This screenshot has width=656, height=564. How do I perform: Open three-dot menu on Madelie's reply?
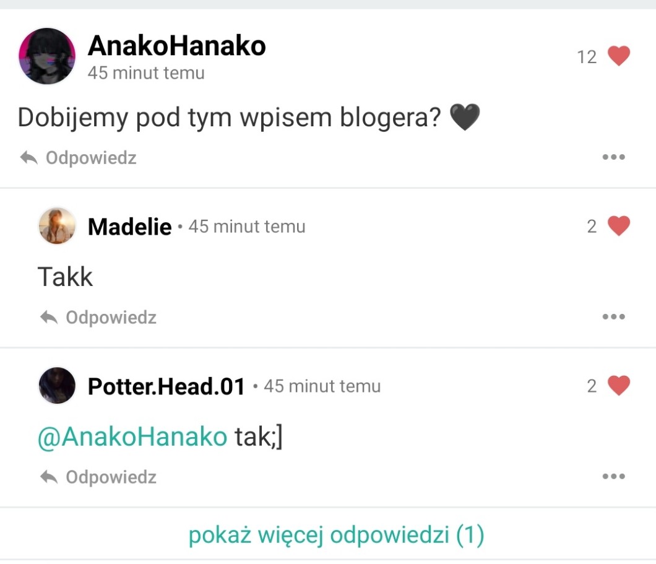613,316
